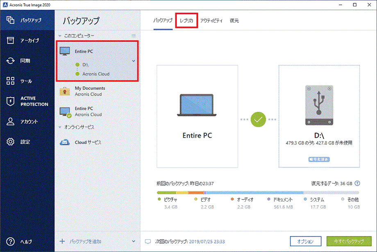
Task: Switch to the 復元 tab
Action: coord(234,20)
